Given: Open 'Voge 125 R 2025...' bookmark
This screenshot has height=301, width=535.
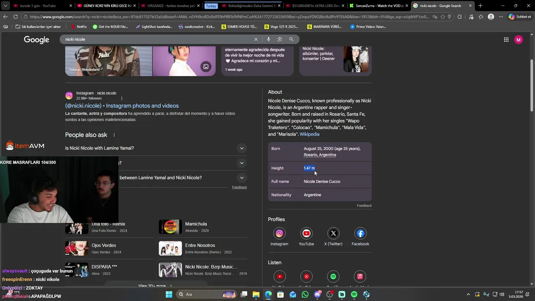Looking at the screenshot, I should point(281,26).
